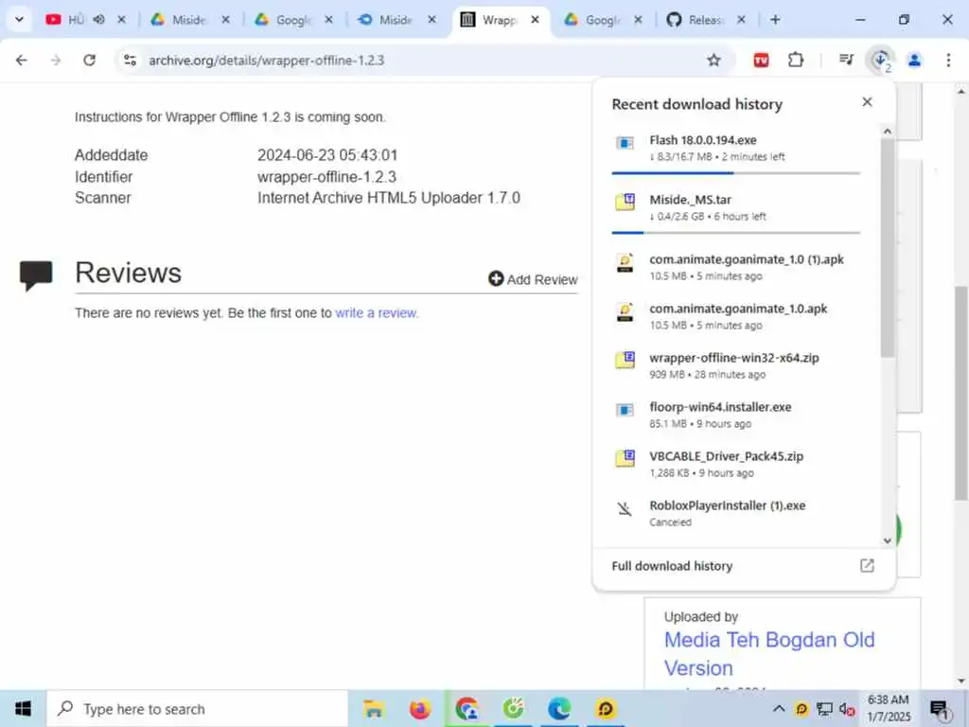Image resolution: width=969 pixels, height=727 pixels.
Task: Bookmark this page with the star icon
Action: pos(714,60)
